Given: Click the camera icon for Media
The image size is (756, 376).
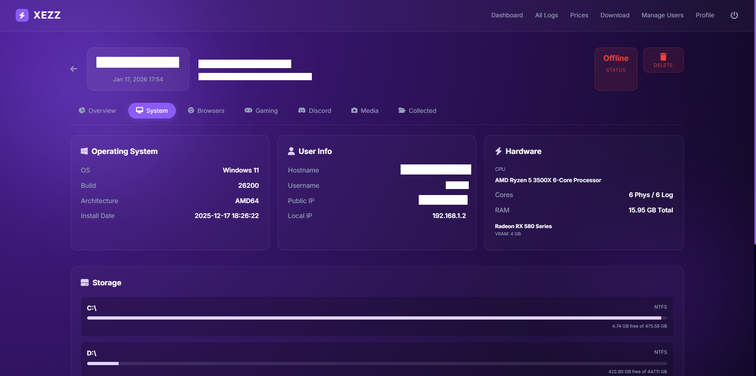Looking at the screenshot, I should click(x=354, y=110).
